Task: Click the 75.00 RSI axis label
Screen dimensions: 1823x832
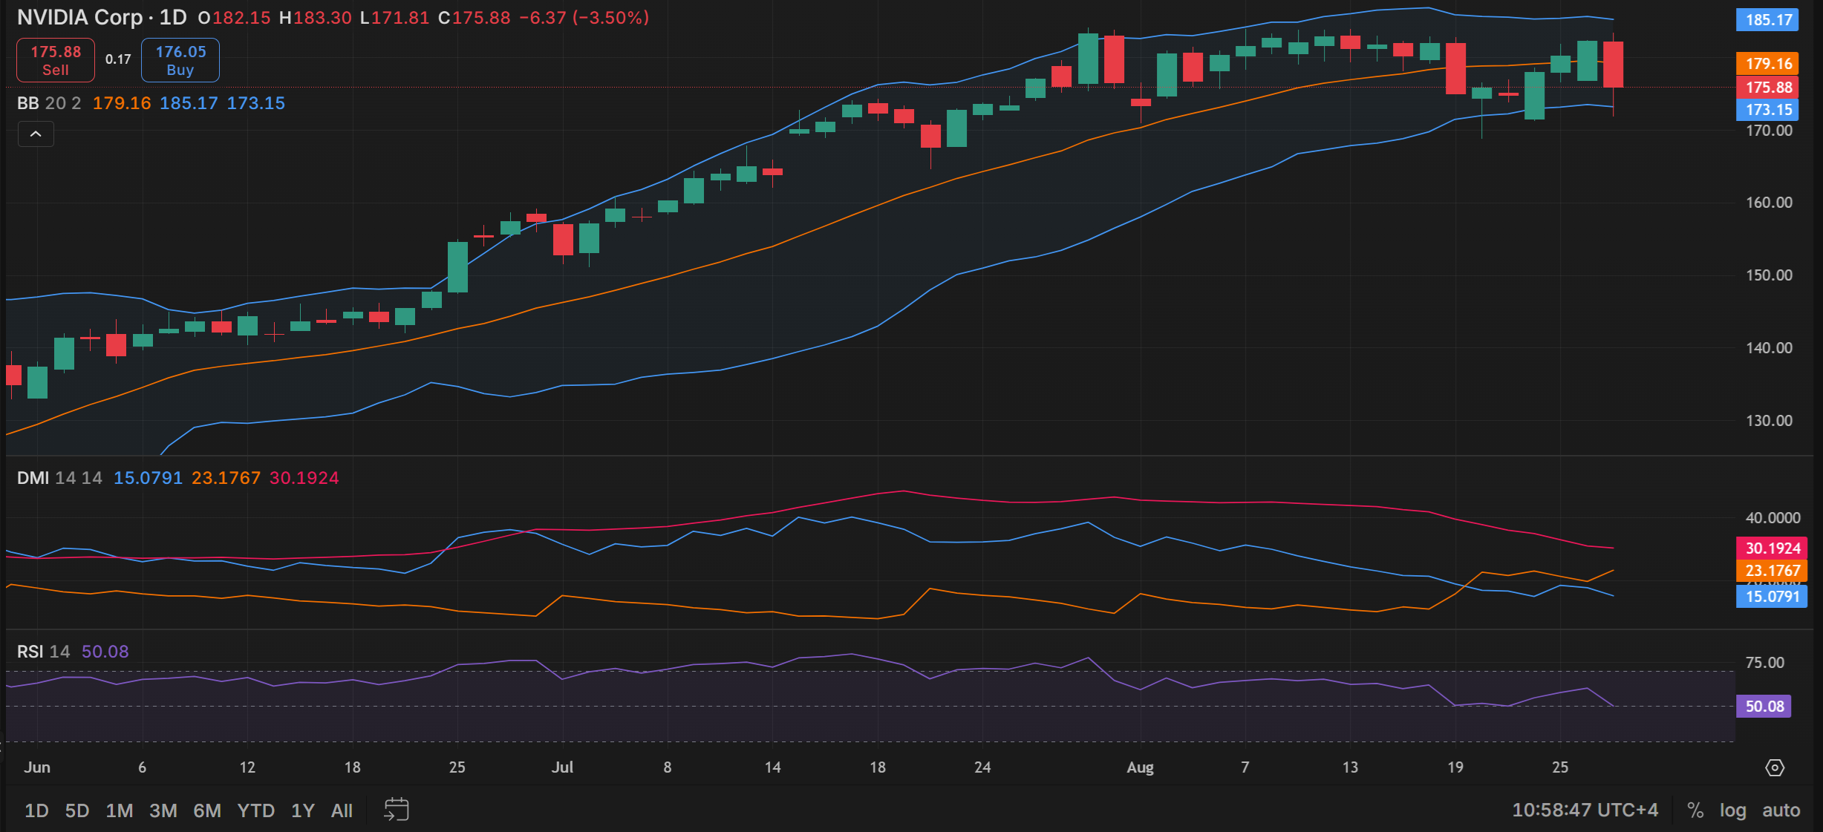Action: [1765, 663]
